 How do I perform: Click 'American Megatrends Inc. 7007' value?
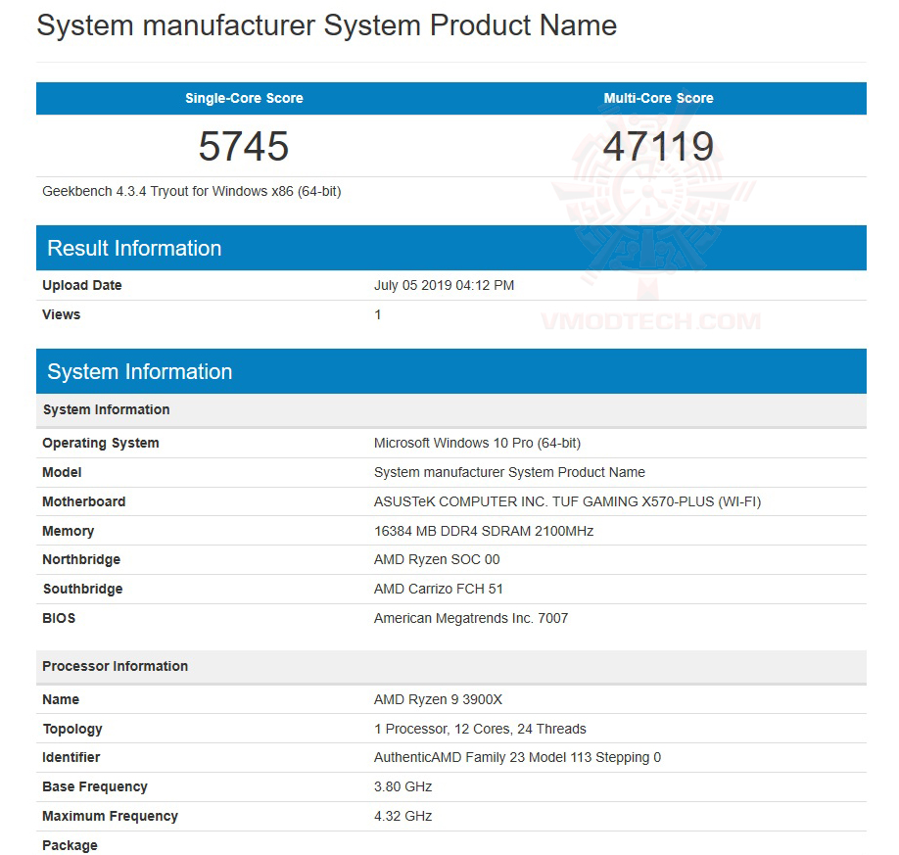click(471, 618)
